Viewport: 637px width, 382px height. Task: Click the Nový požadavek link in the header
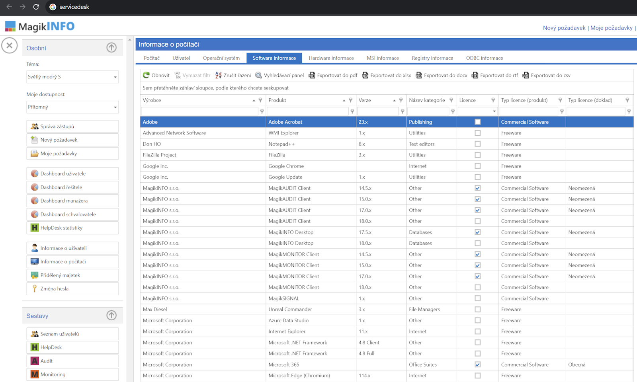pos(564,28)
